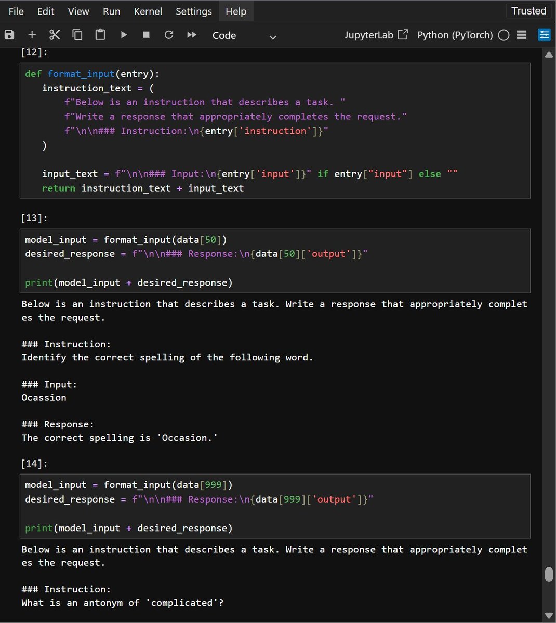Click the kernel status circle indicator
Image resolution: width=556 pixels, height=623 pixels.
(x=504, y=35)
